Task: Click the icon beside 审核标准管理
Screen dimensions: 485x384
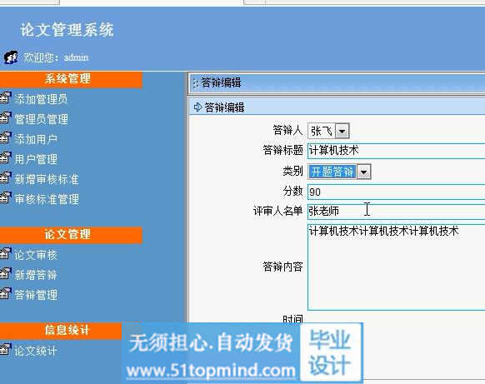Action: 5,198
